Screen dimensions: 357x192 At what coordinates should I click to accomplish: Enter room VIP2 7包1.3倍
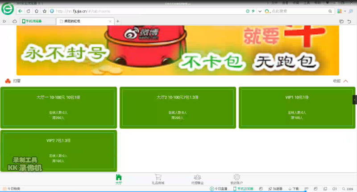point(58,151)
